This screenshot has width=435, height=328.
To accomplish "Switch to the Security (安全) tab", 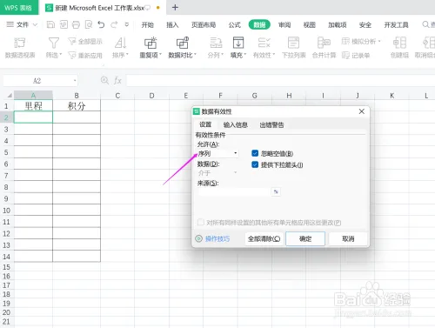I will click(x=365, y=25).
